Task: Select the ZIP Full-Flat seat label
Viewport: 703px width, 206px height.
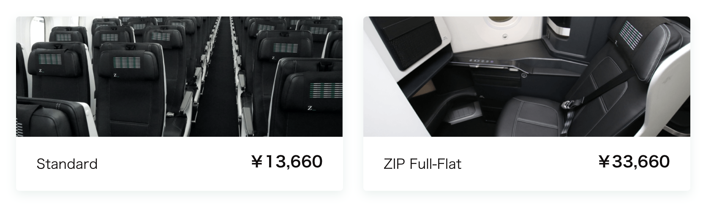Action: (422, 164)
